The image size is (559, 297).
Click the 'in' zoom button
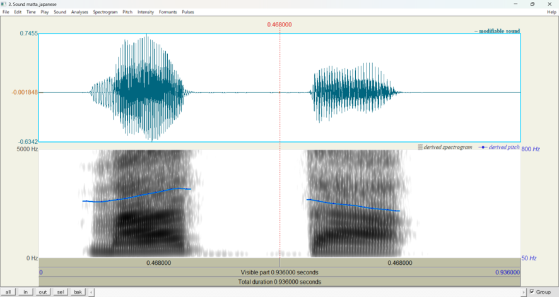tap(25, 292)
